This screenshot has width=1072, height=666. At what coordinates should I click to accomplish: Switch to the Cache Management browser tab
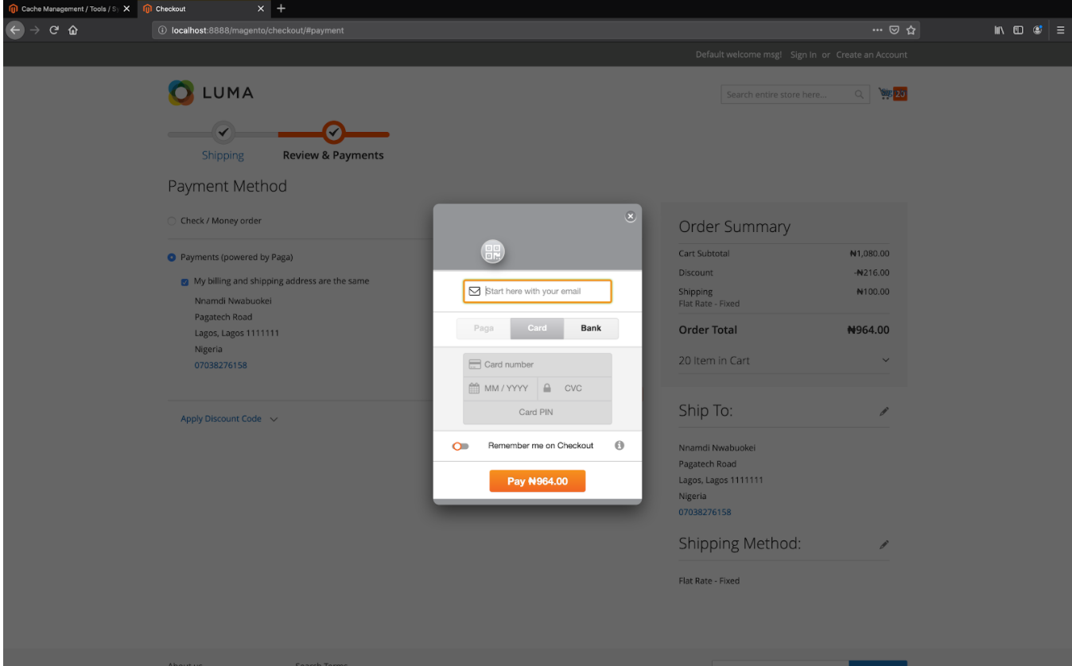pyautogui.click(x=69, y=9)
